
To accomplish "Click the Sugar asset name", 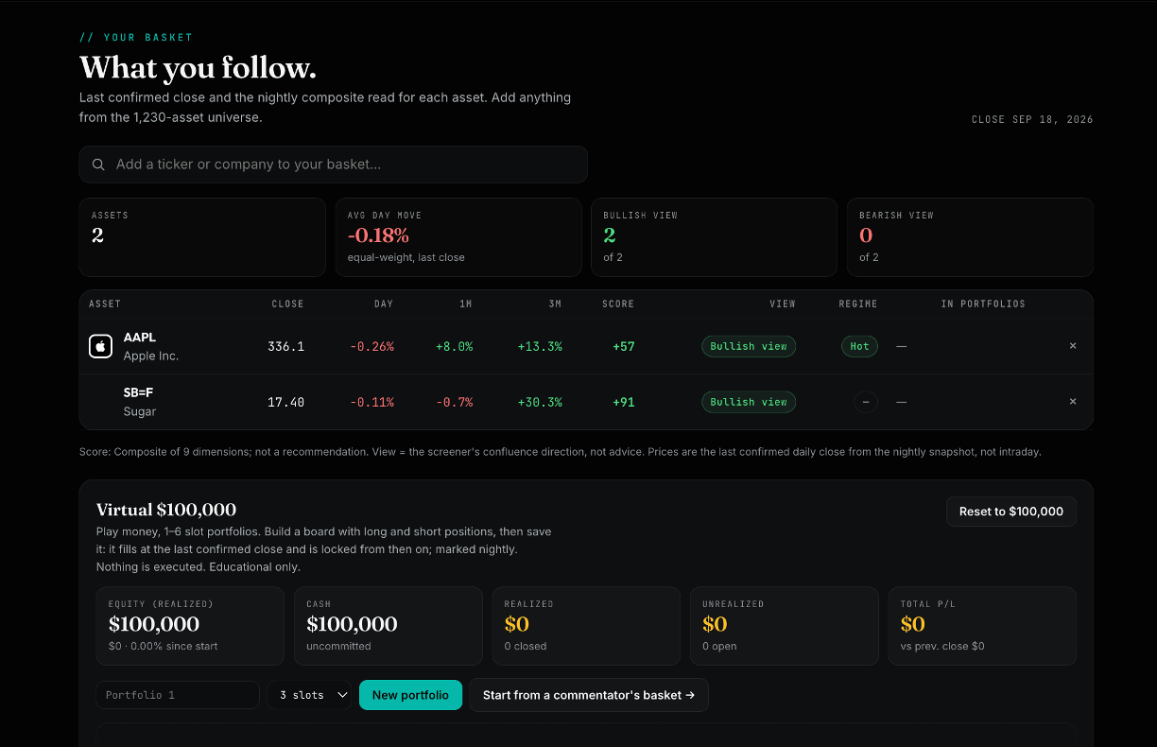I will tap(140, 412).
